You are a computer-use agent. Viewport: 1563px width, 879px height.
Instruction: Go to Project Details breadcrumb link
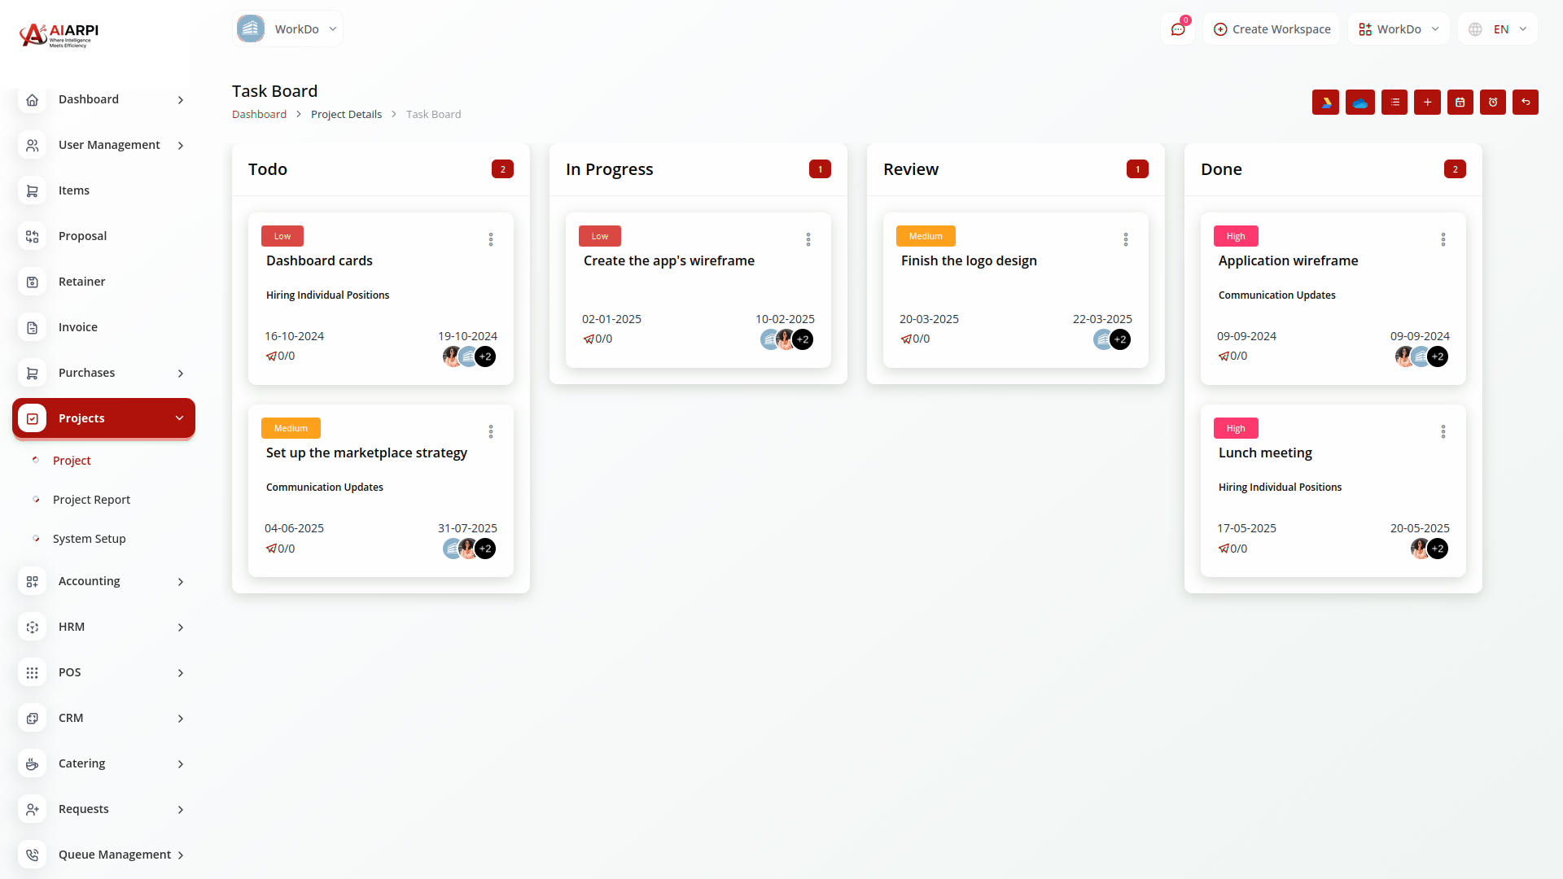(x=346, y=115)
